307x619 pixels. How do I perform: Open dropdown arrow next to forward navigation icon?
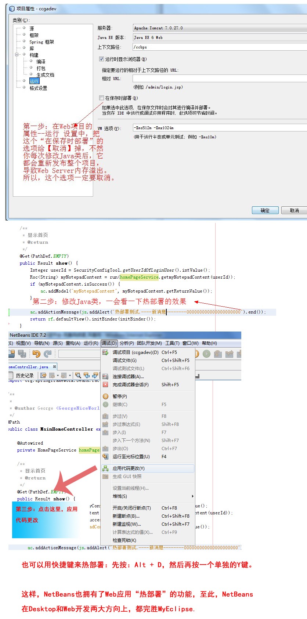tap(70, 375)
